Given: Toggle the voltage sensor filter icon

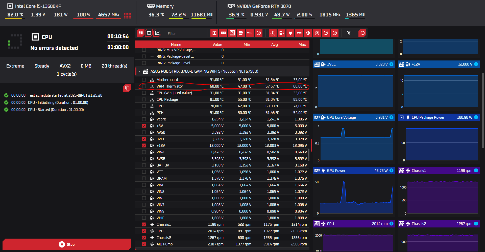Looking at the screenshot, I should (x=282, y=33).
